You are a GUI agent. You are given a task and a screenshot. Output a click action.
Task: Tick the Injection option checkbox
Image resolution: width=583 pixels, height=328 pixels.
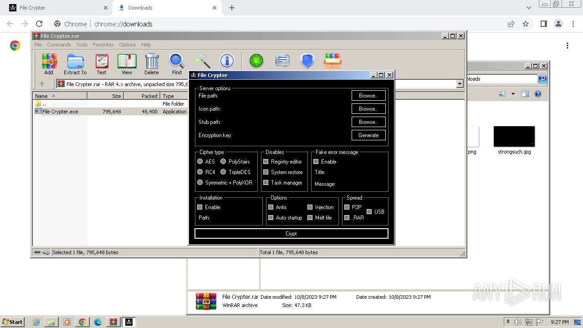pyautogui.click(x=310, y=207)
